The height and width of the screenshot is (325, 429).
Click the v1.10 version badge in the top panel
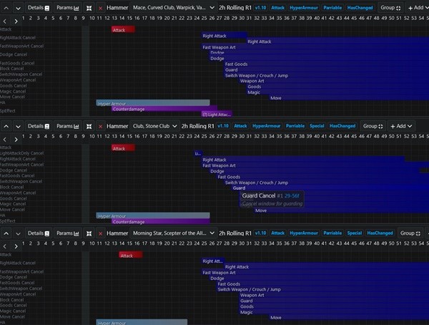tap(259, 6)
